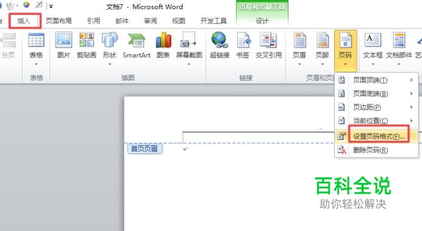Choose 页面底端(B) from the menu
Viewport: 422px width, 231px height.
point(376,94)
